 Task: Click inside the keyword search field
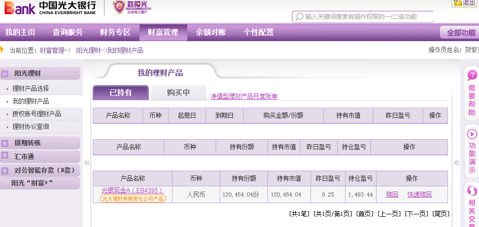pos(363,17)
